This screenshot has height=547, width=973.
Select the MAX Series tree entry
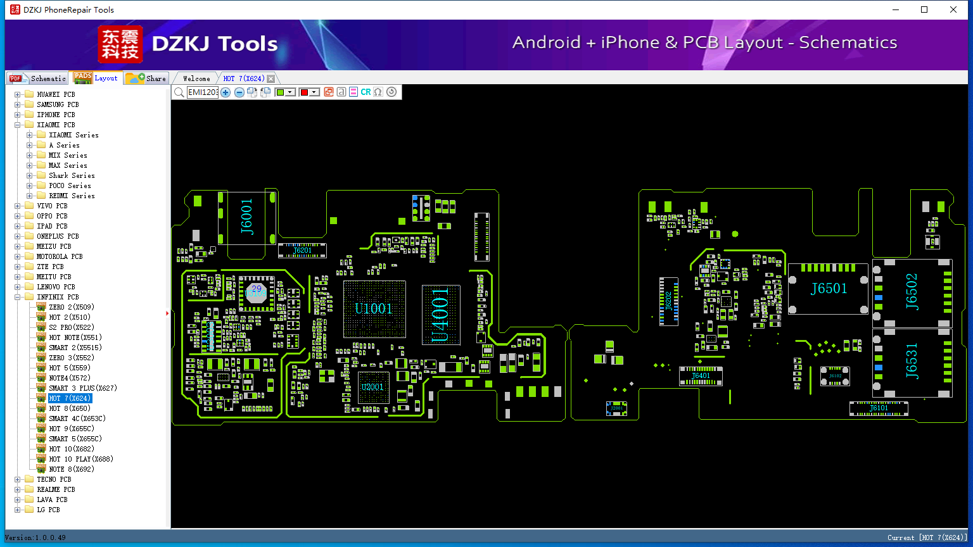[68, 165]
